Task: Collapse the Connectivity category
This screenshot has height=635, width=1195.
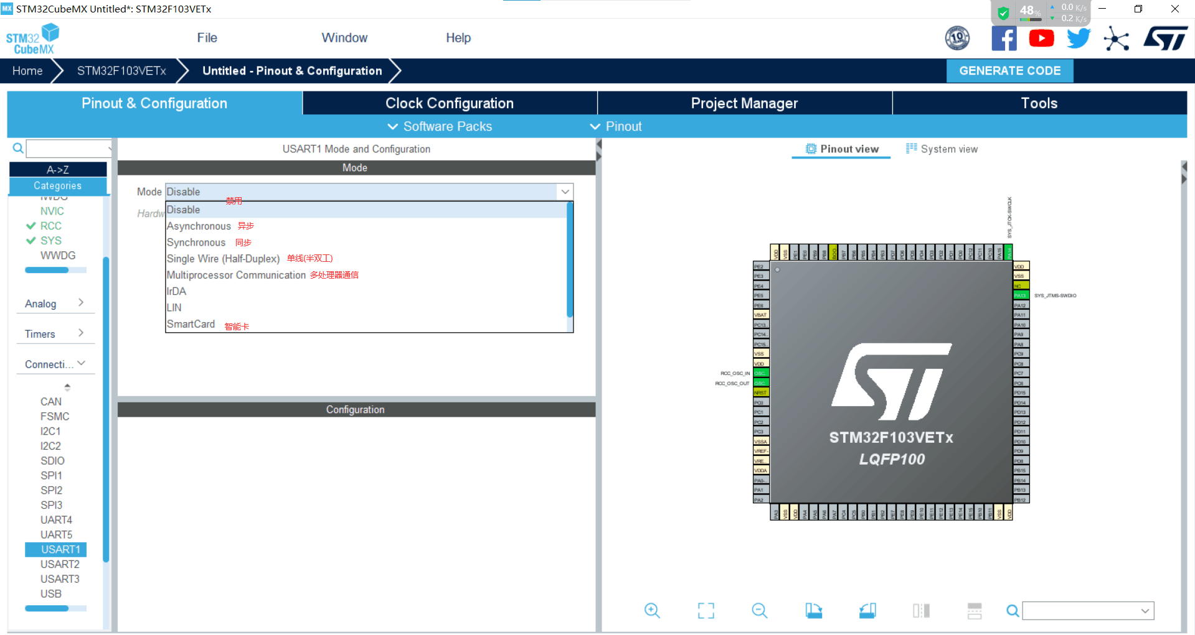Action: (55, 364)
